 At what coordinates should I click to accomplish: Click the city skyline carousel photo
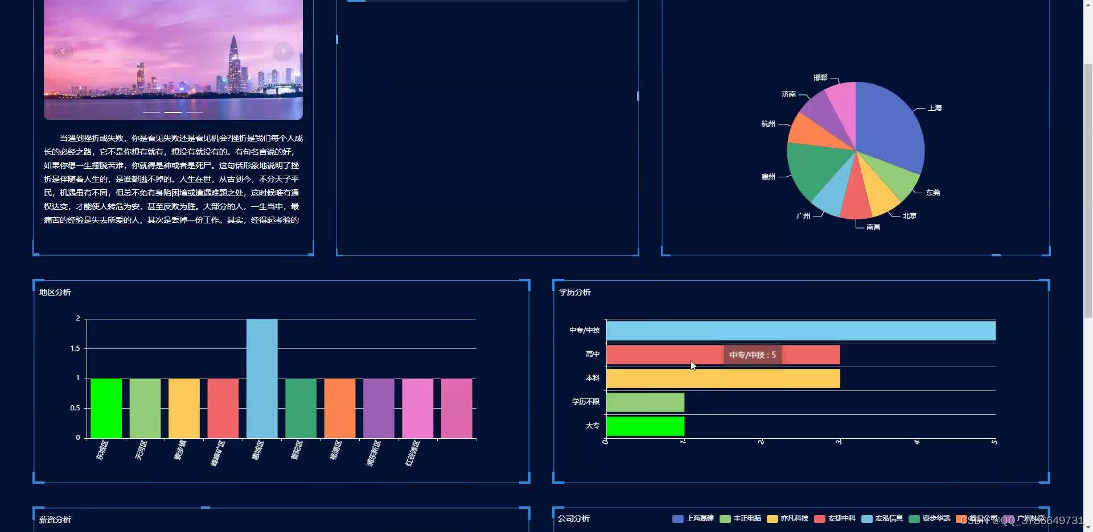[x=173, y=60]
